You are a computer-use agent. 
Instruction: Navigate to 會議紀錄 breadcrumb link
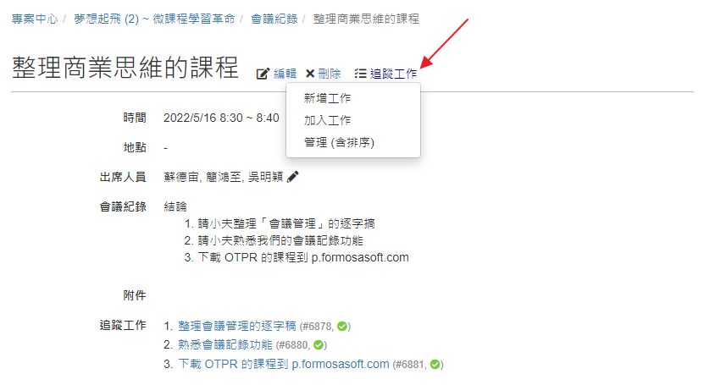[274, 19]
